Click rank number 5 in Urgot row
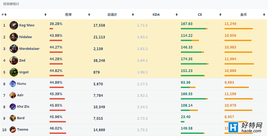The height and width of the screenshot is (136, 268). tap(4, 72)
